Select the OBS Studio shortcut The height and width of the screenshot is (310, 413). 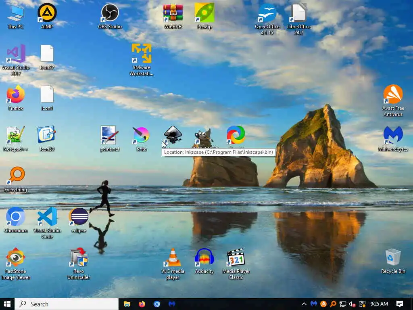pos(110,16)
